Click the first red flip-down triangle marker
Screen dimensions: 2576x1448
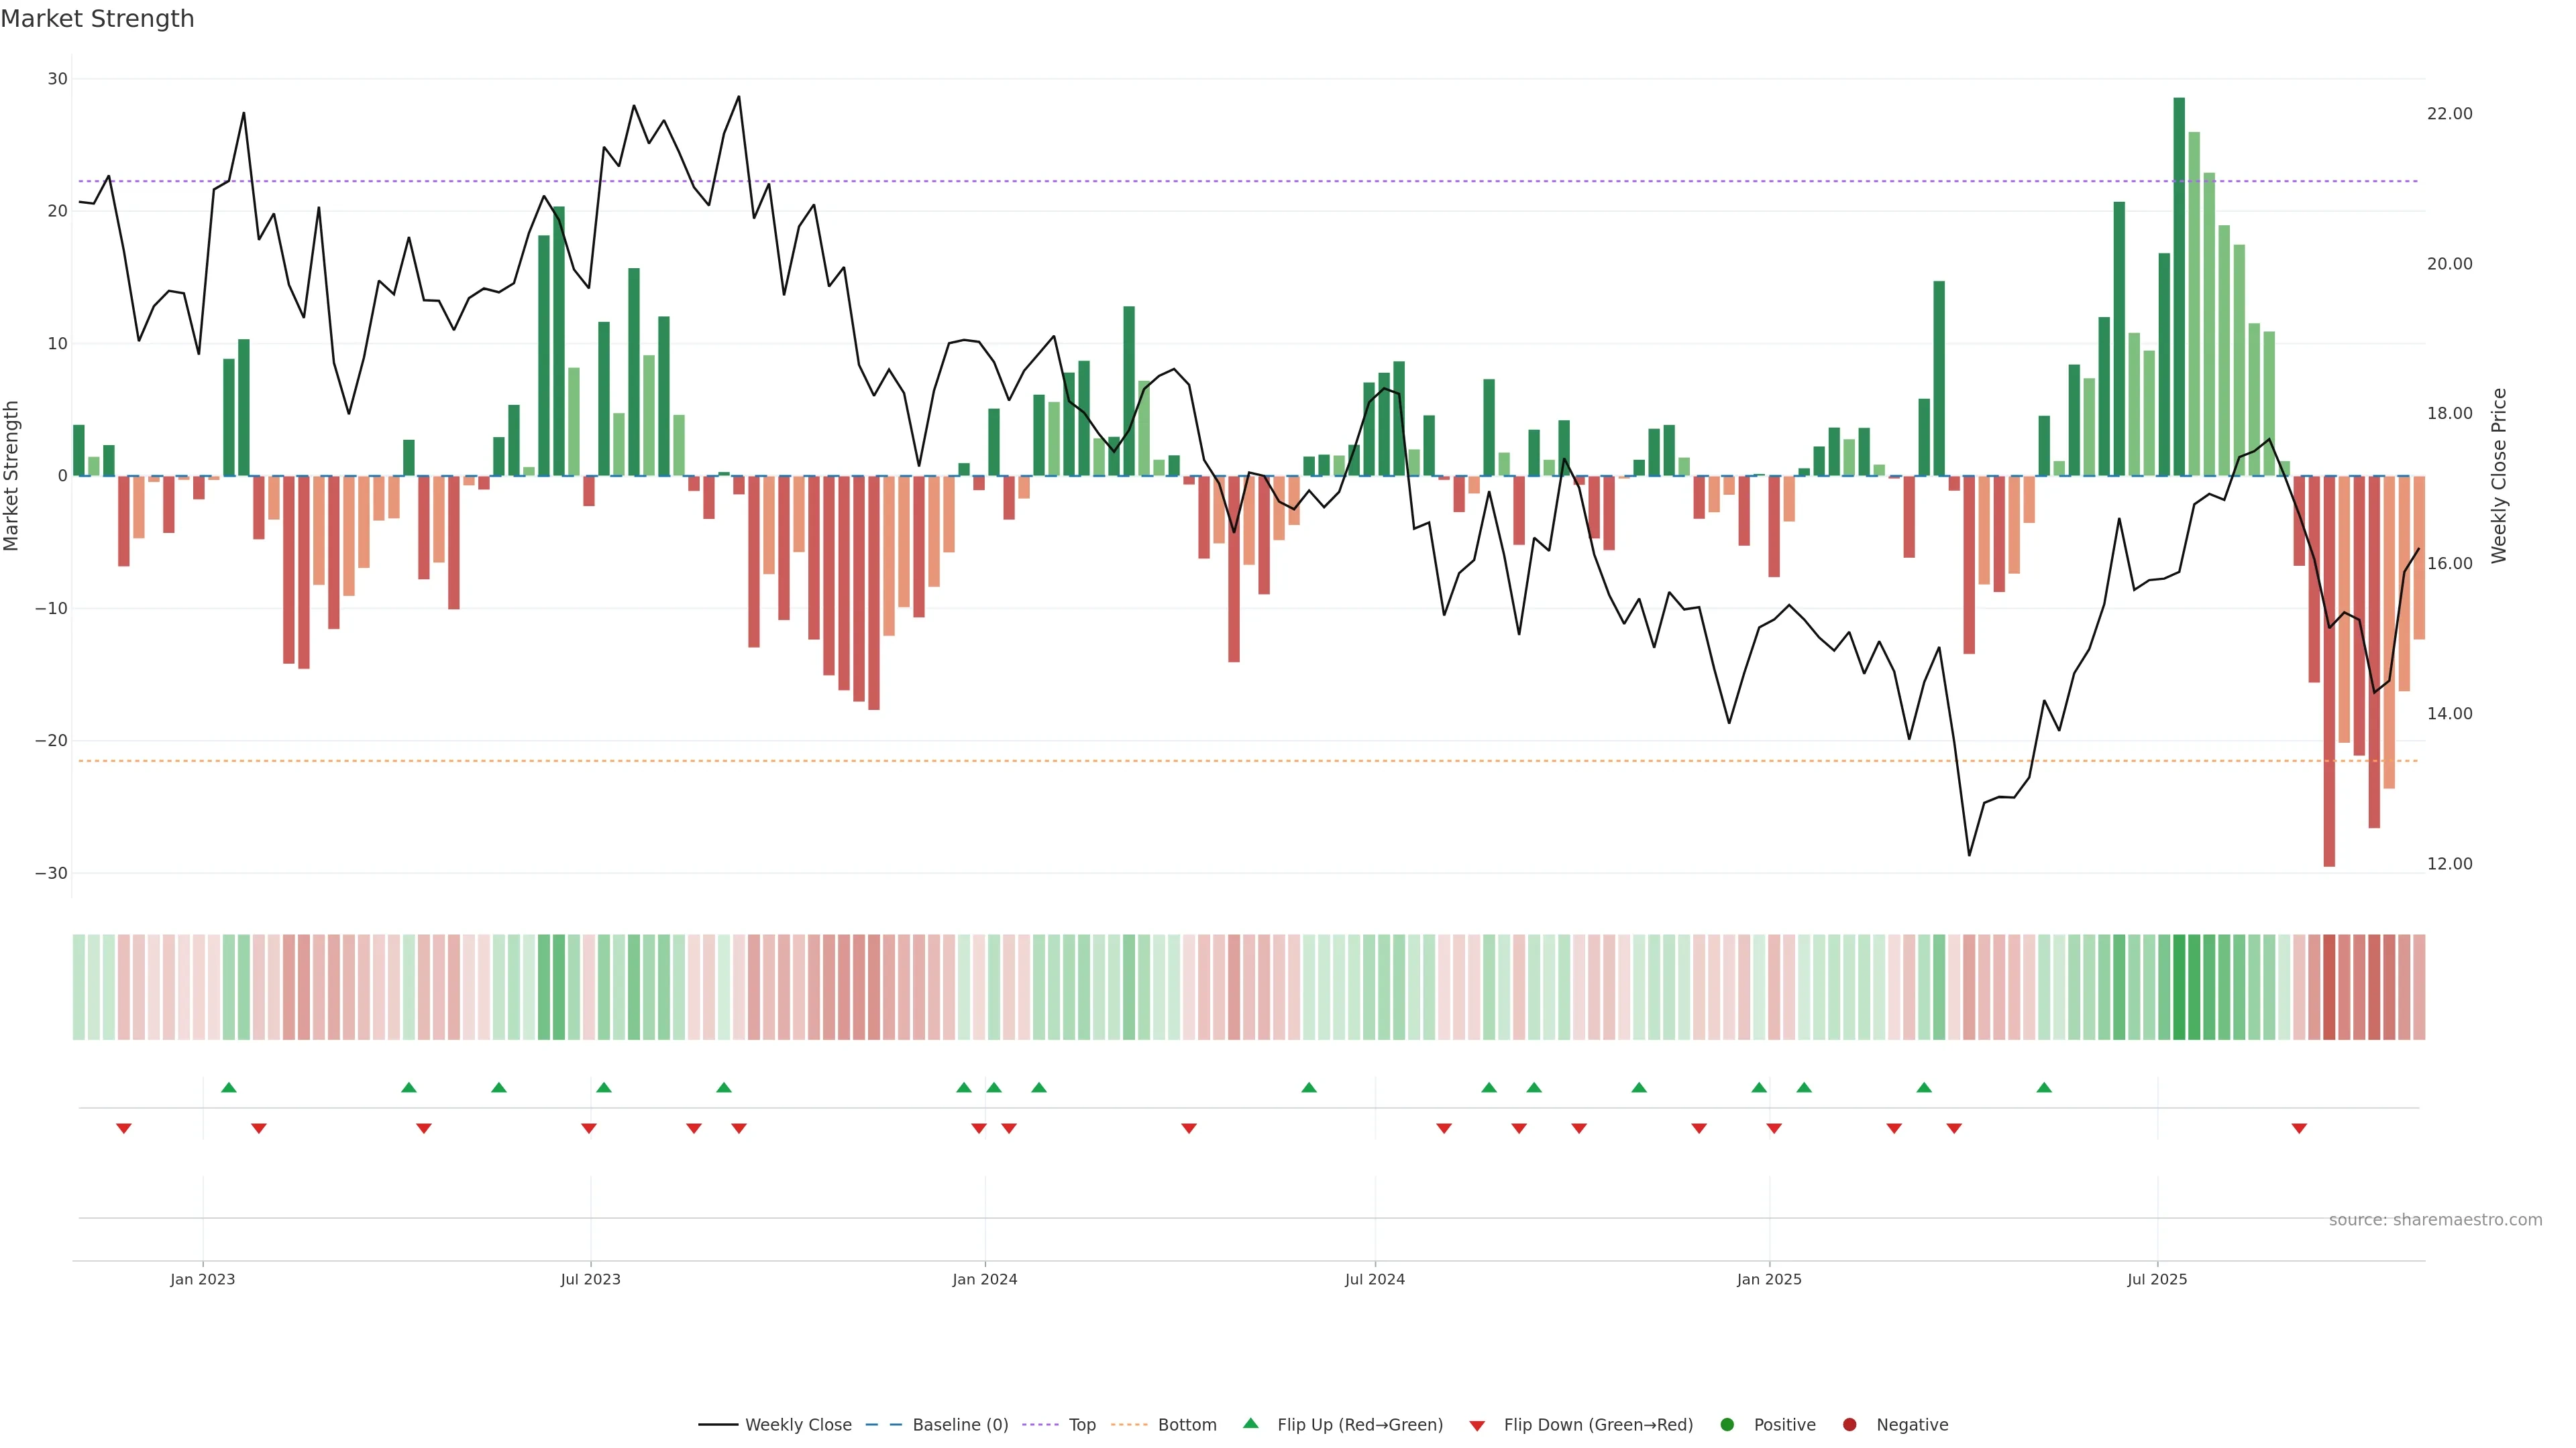(124, 1128)
